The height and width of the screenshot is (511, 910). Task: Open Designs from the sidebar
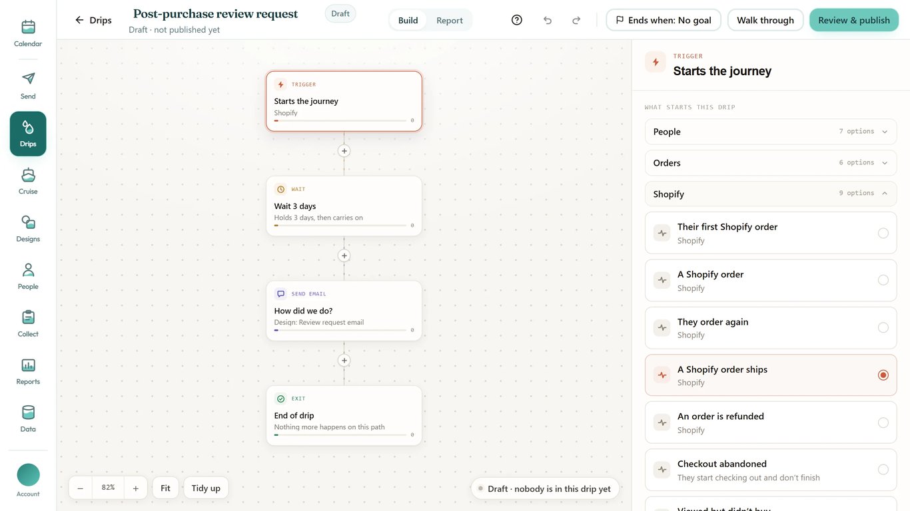coord(28,229)
